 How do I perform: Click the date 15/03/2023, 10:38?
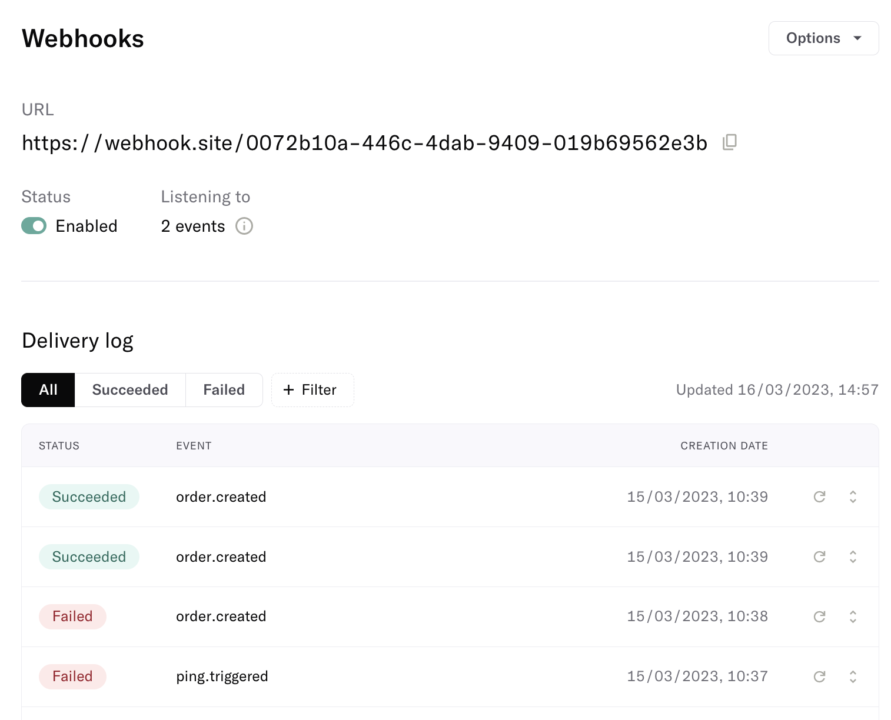(697, 616)
